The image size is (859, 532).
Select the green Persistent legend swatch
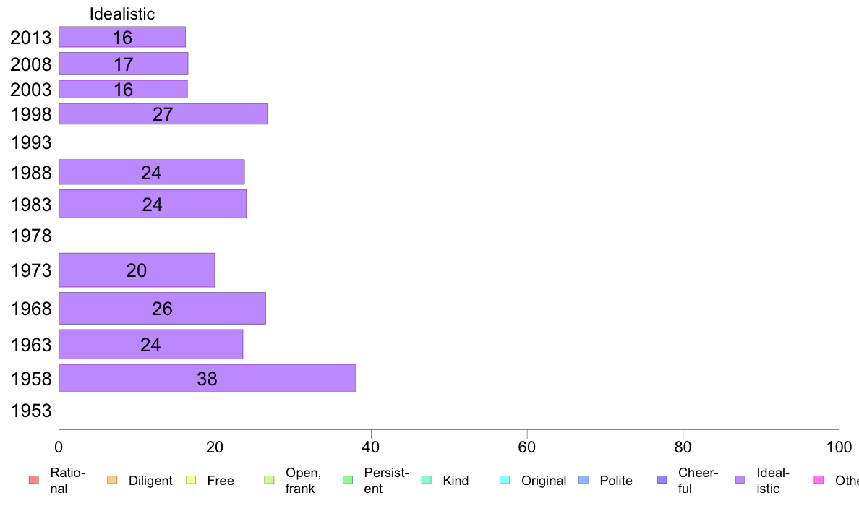pyautogui.click(x=348, y=480)
